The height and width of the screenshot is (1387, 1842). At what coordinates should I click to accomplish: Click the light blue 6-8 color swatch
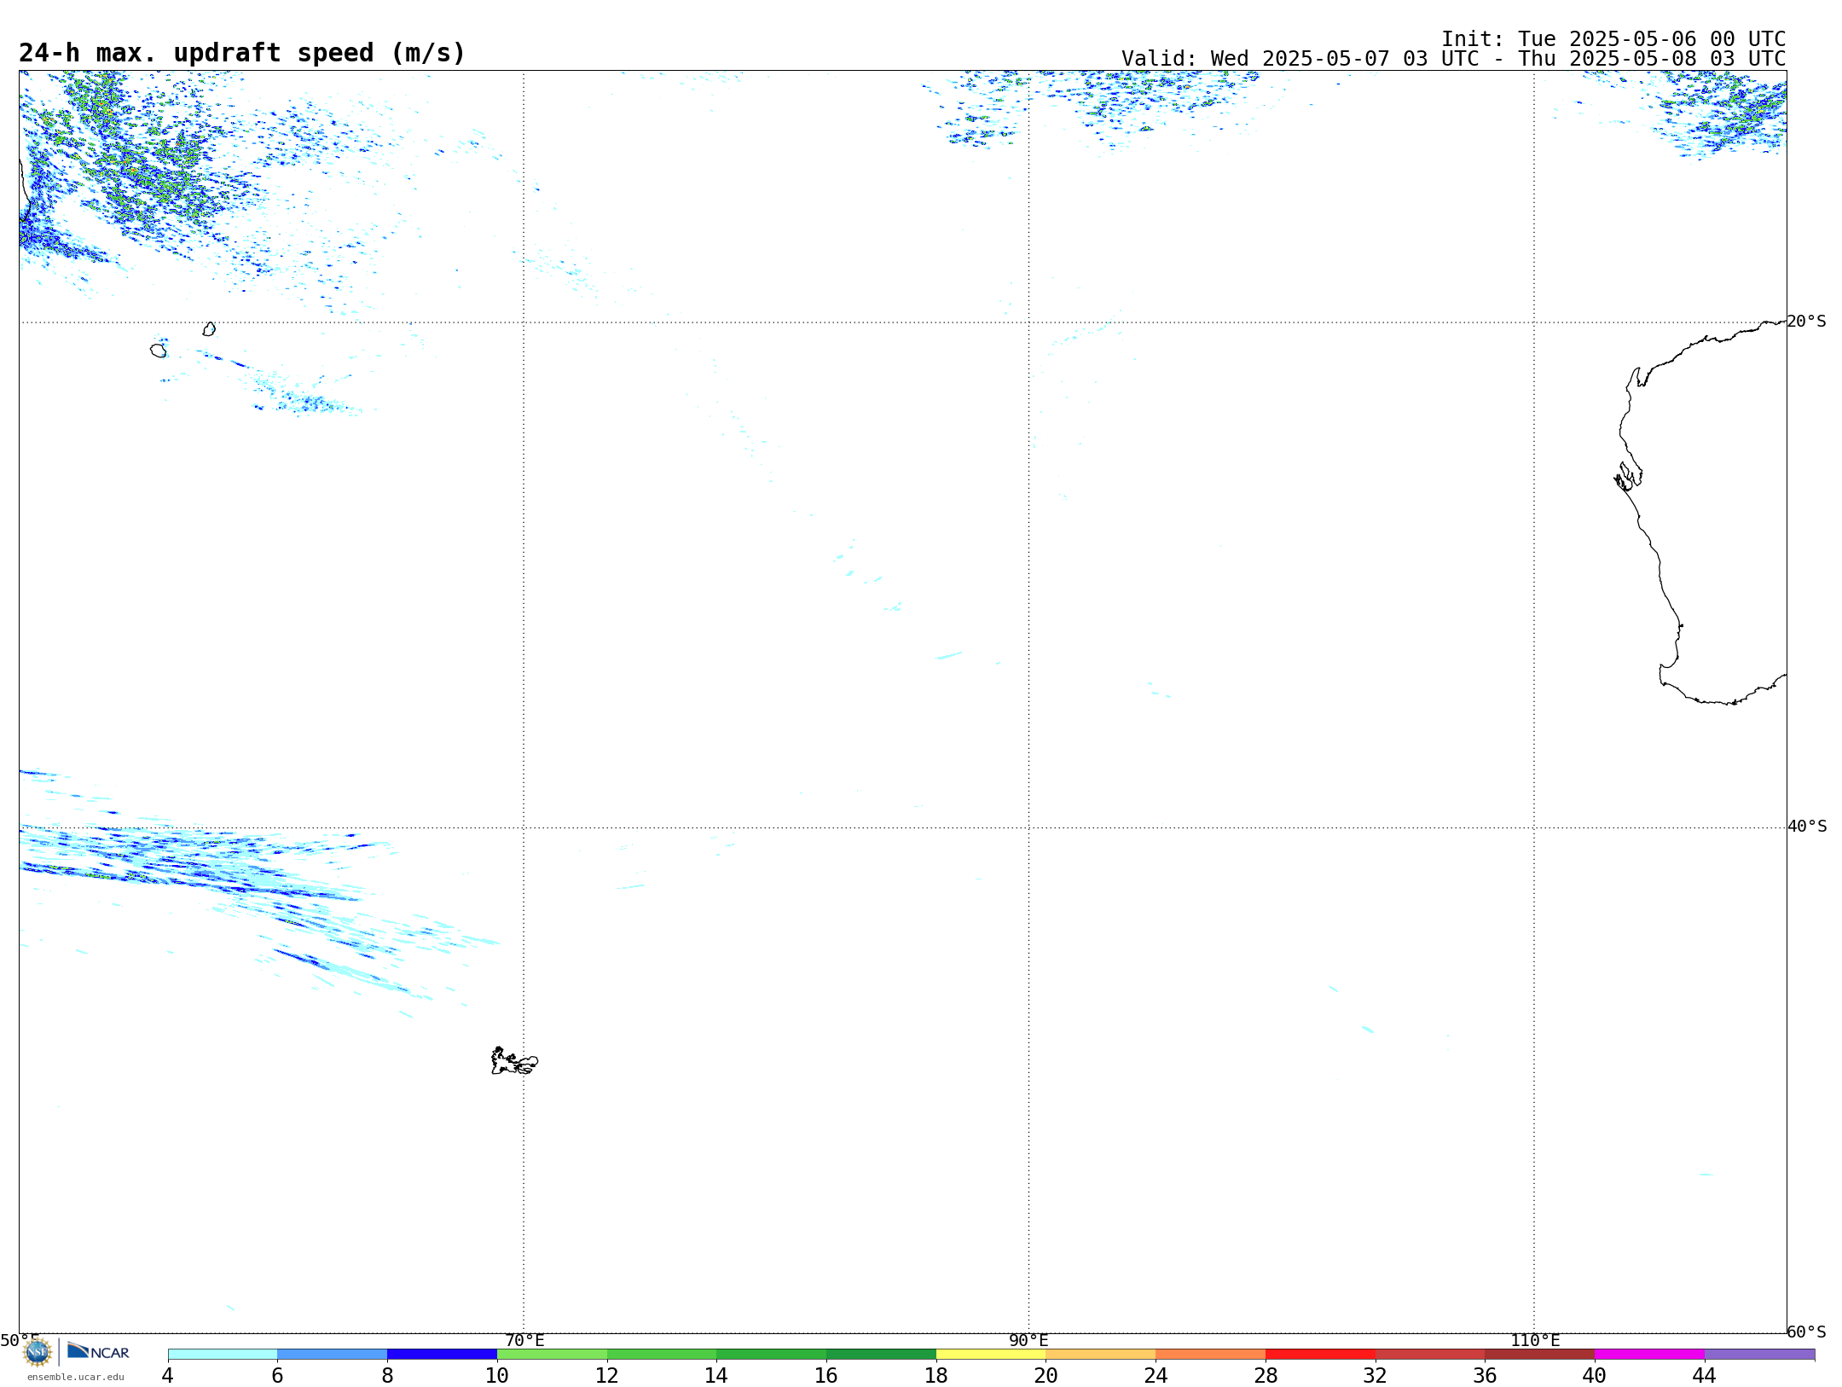(x=333, y=1355)
